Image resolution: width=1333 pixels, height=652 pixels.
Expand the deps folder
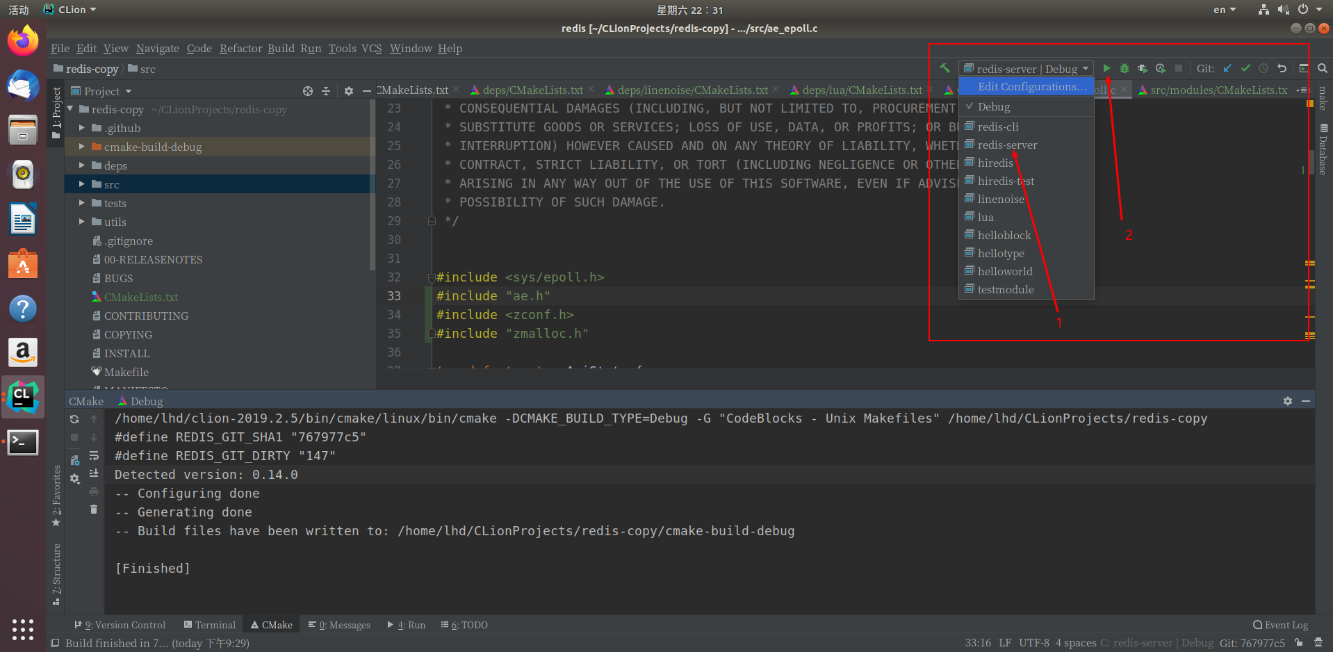click(x=82, y=165)
